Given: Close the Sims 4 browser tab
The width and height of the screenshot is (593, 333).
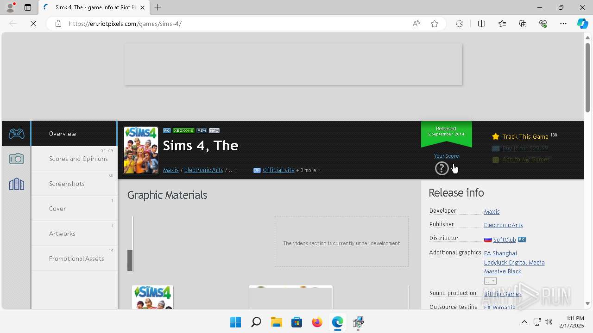Looking at the screenshot, I should click(x=142, y=7).
